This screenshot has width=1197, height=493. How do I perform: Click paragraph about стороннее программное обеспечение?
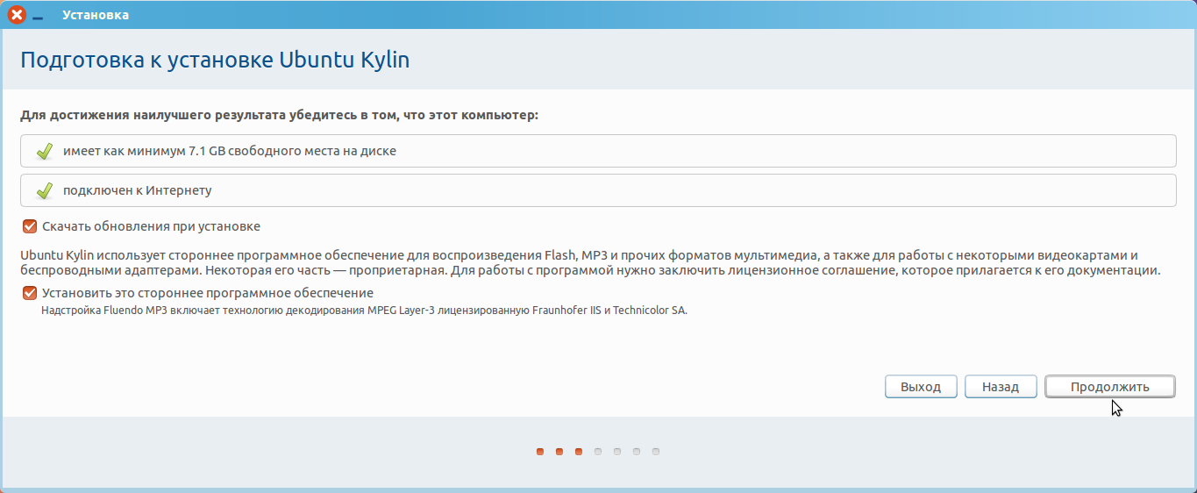pyautogui.click(x=590, y=262)
